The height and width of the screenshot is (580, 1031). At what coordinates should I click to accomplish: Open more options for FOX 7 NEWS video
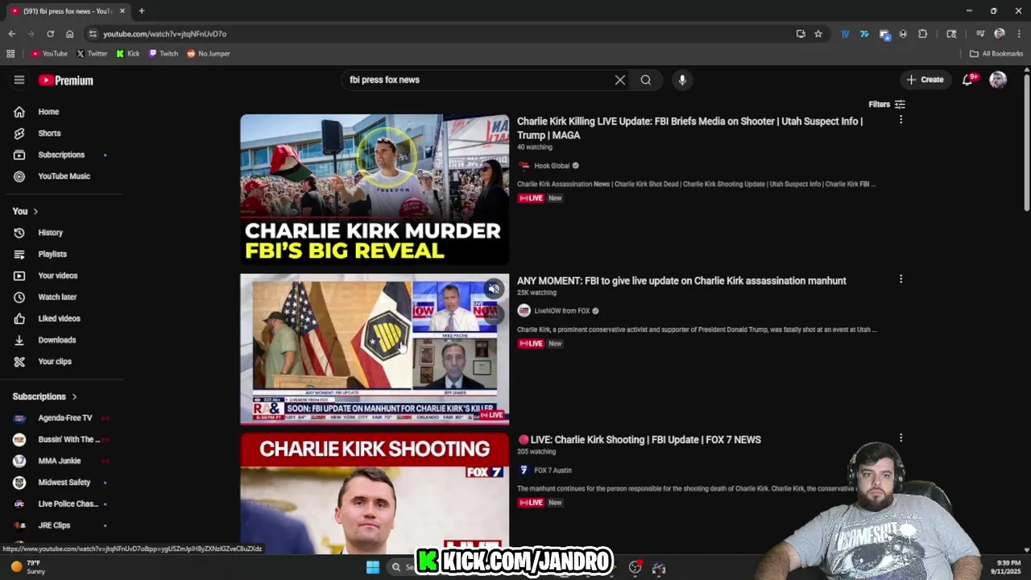click(901, 438)
